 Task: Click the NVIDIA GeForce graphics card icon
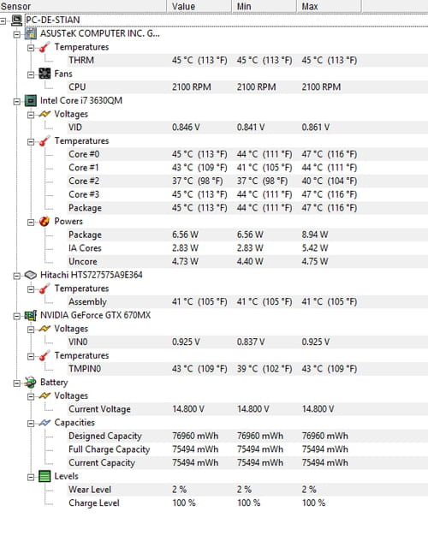click(x=31, y=316)
